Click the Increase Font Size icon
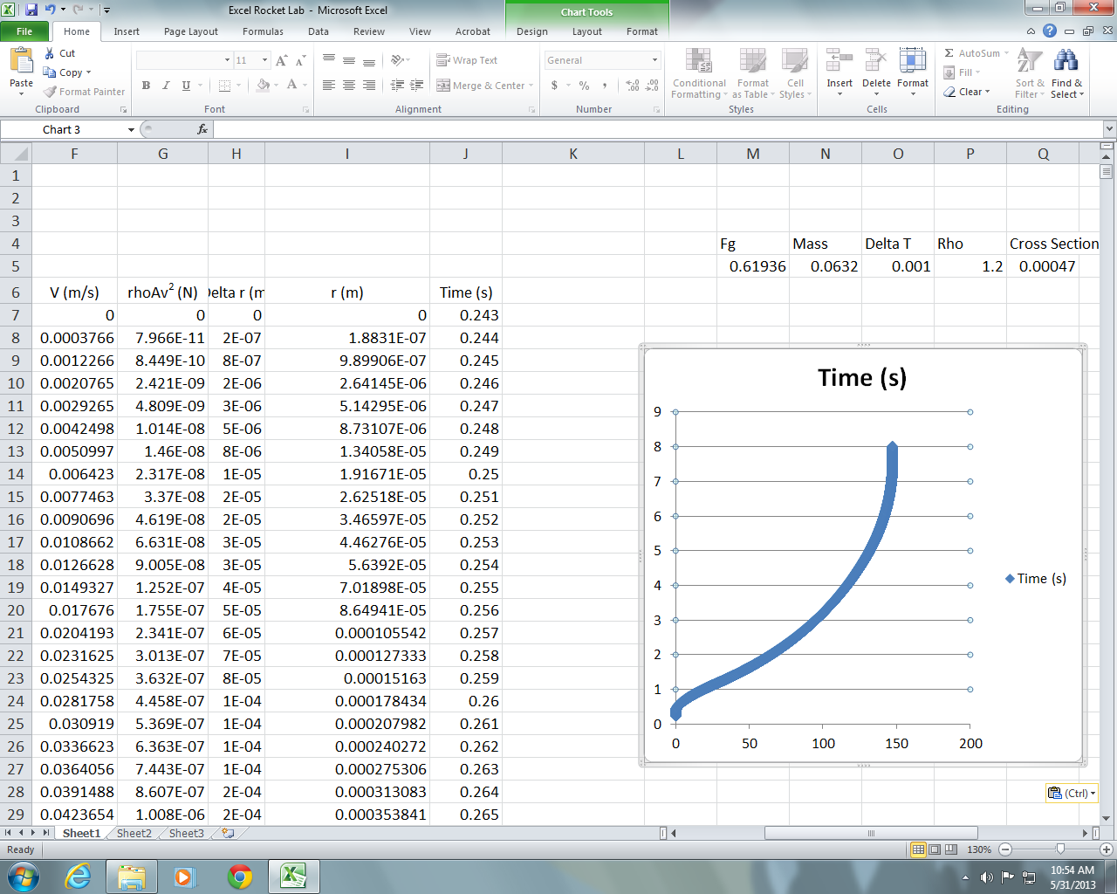1117x894 pixels. 281,60
